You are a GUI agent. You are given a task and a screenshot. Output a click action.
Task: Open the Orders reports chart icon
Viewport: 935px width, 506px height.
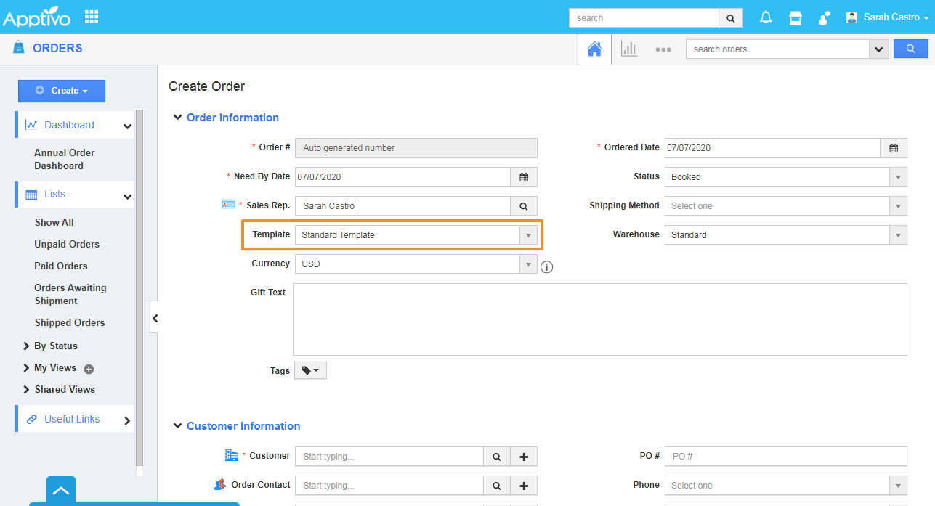(x=628, y=49)
